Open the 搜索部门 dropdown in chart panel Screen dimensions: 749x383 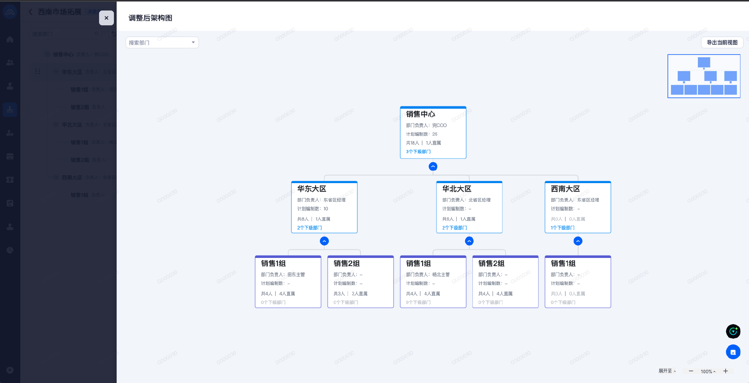(162, 42)
